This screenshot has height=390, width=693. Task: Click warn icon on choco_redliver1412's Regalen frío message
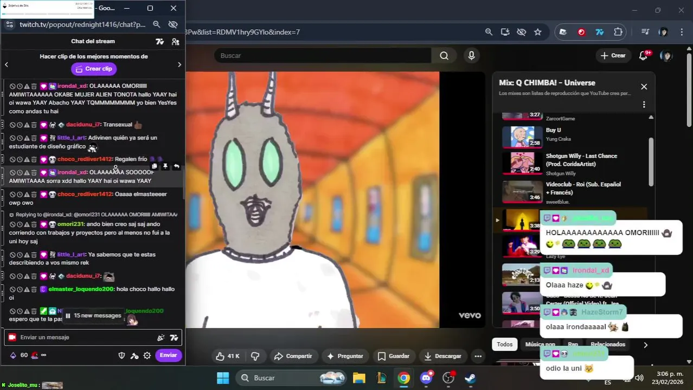pyautogui.click(x=27, y=160)
